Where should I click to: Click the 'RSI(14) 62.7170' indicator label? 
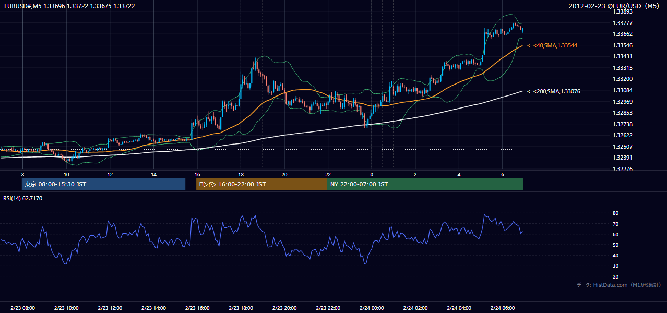click(23, 198)
